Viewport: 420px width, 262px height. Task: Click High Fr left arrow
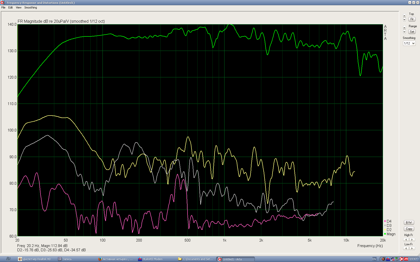point(406,240)
